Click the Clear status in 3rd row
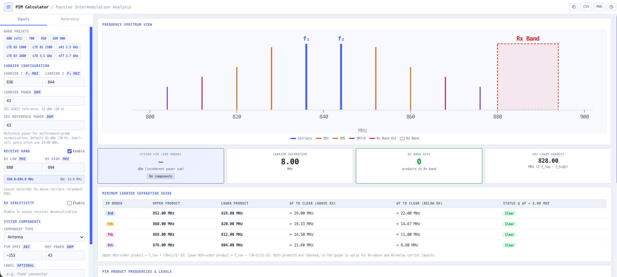617x277 pixels. point(509,214)
